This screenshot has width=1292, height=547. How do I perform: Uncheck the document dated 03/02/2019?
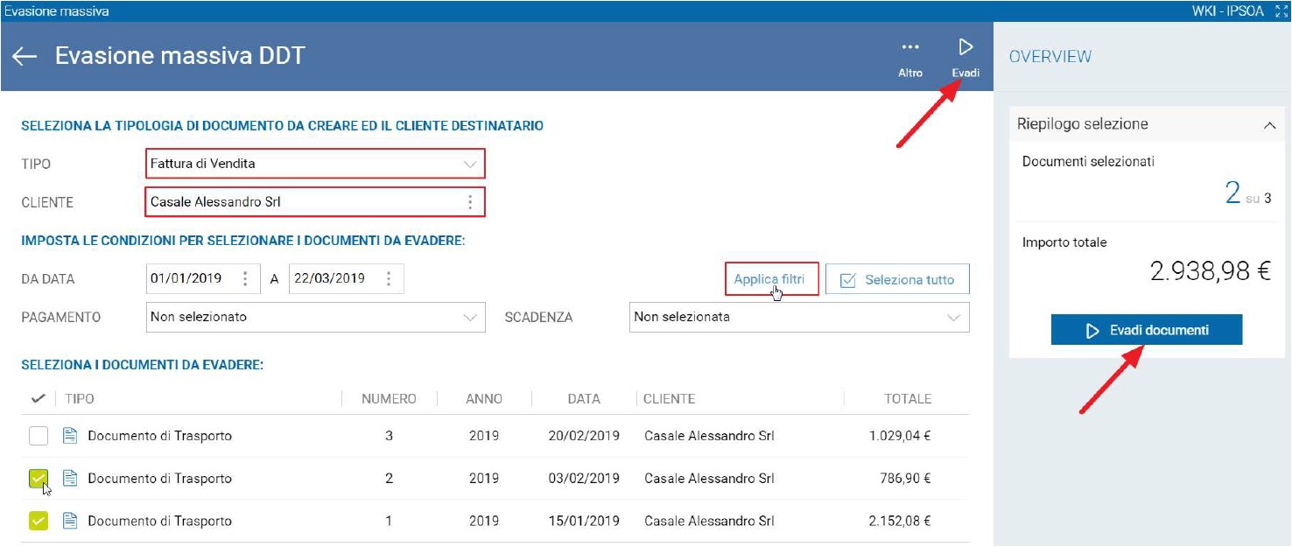(x=38, y=479)
